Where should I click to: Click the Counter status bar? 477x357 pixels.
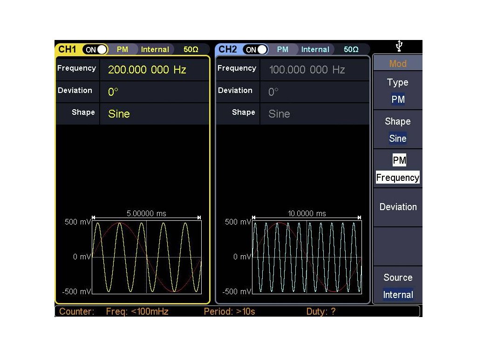click(x=238, y=311)
